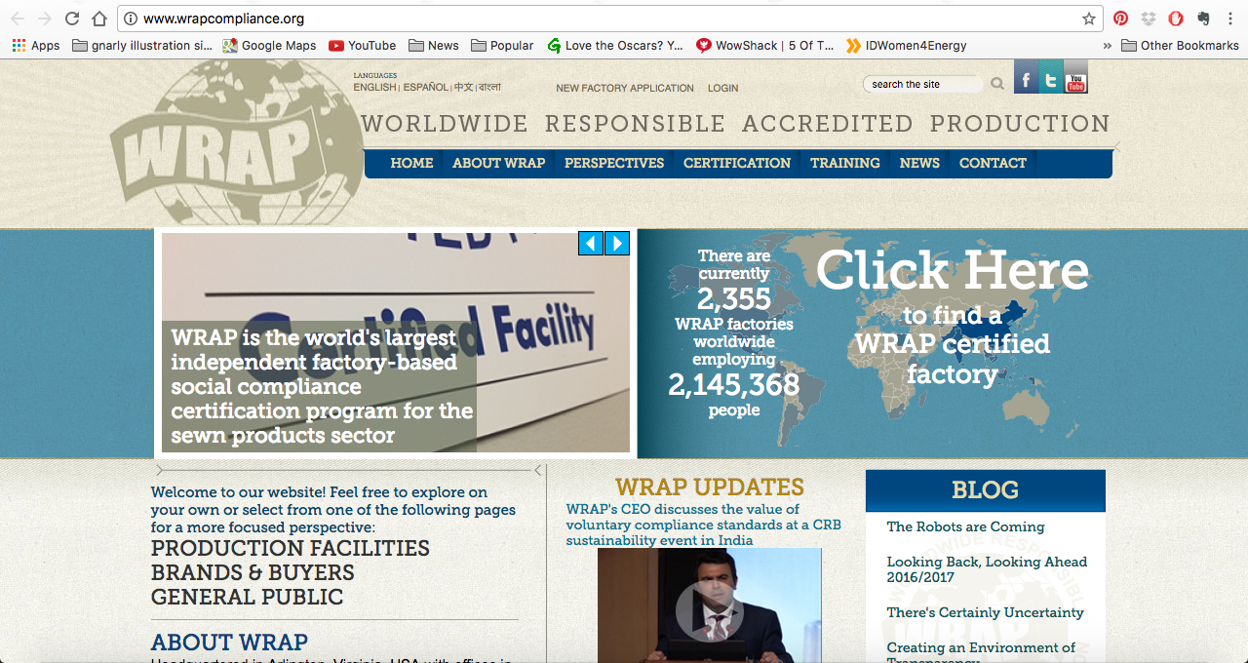Open the NEWS menu item
The width and height of the screenshot is (1248, 663).
pos(919,163)
